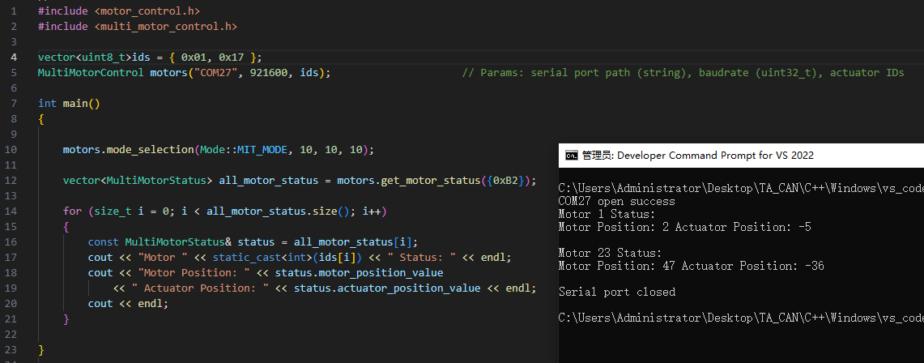This screenshot has width=924, height=363.
Task: Click line number 4 in the gutter
Action: (14, 58)
